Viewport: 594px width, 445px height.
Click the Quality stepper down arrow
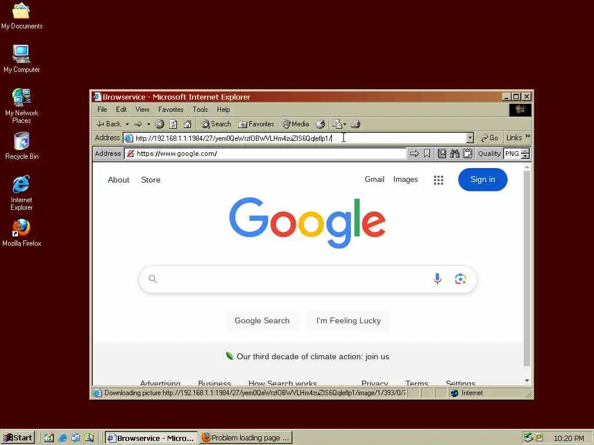[525, 156]
